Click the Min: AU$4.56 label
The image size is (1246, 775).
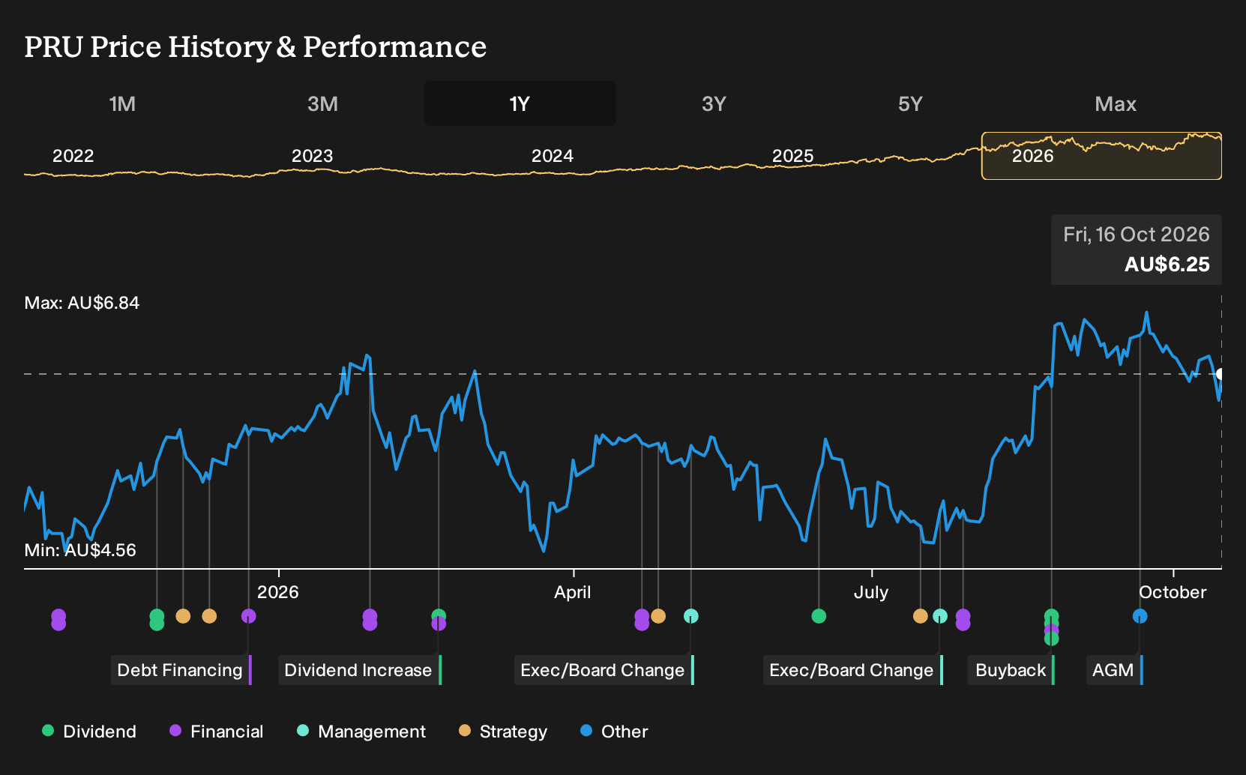click(x=80, y=550)
